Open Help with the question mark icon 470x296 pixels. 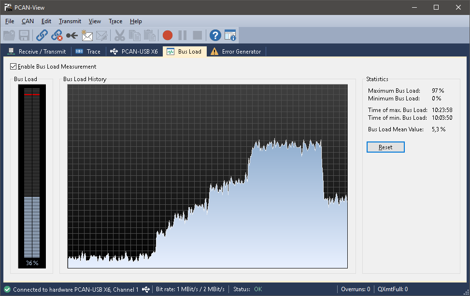click(x=215, y=35)
